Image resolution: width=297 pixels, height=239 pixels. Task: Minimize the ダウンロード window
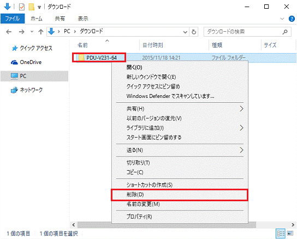[247, 7]
